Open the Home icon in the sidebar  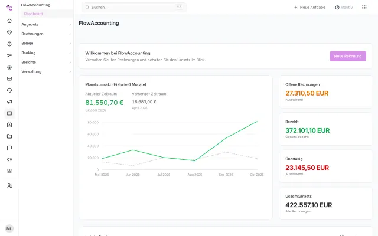coord(9,21)
